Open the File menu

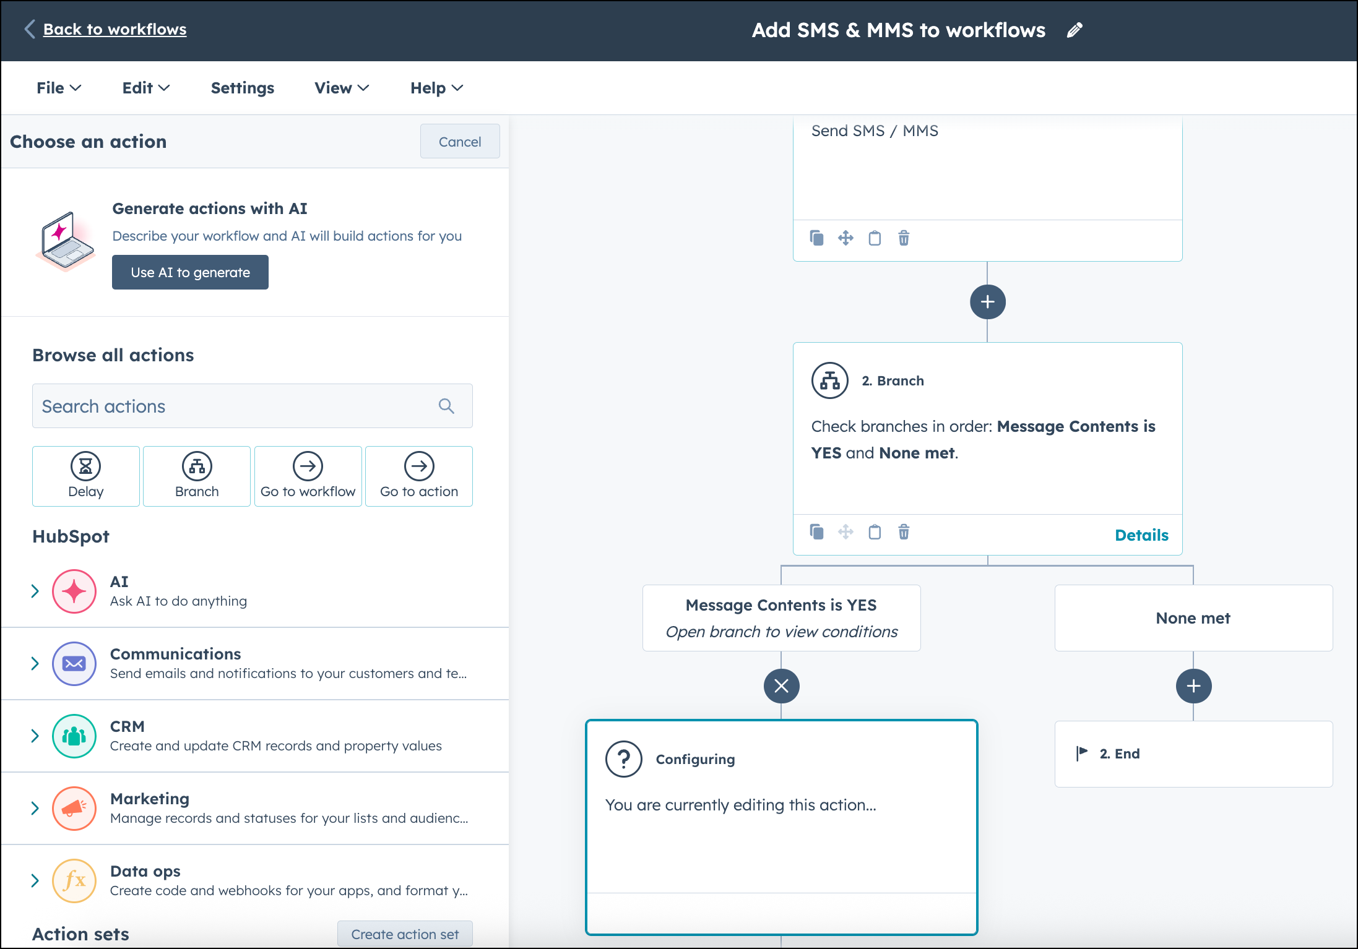(x=59, y=88)
